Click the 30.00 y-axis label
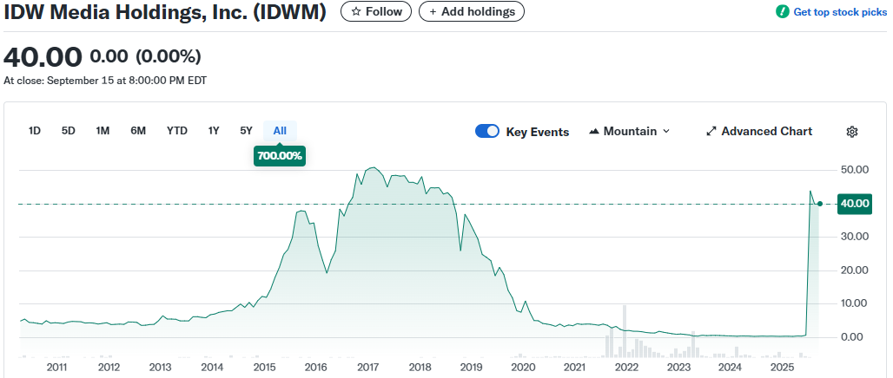Viewport: 893px width, 378px height. (854, 237)
